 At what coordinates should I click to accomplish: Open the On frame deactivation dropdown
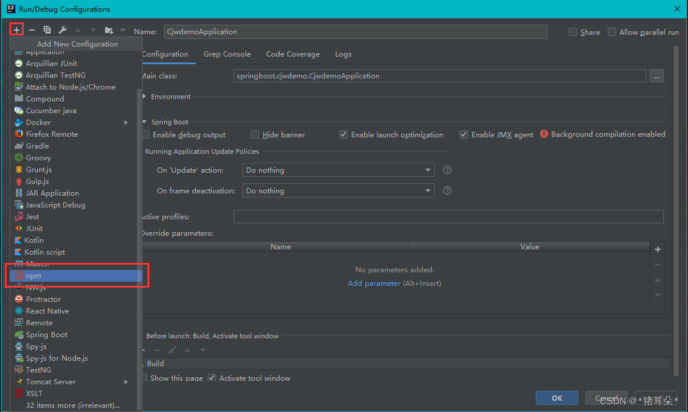pos(428,190)
